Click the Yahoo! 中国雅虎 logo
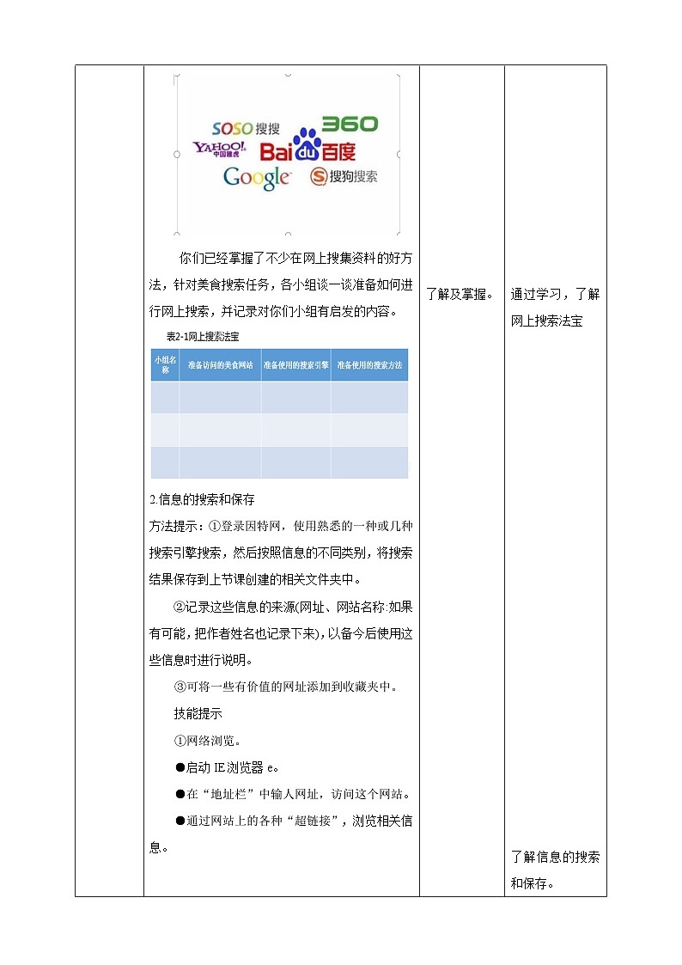 [x=220, y=151]
